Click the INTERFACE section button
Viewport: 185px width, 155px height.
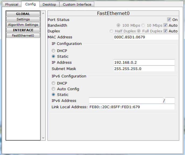(x=23, y=30)
